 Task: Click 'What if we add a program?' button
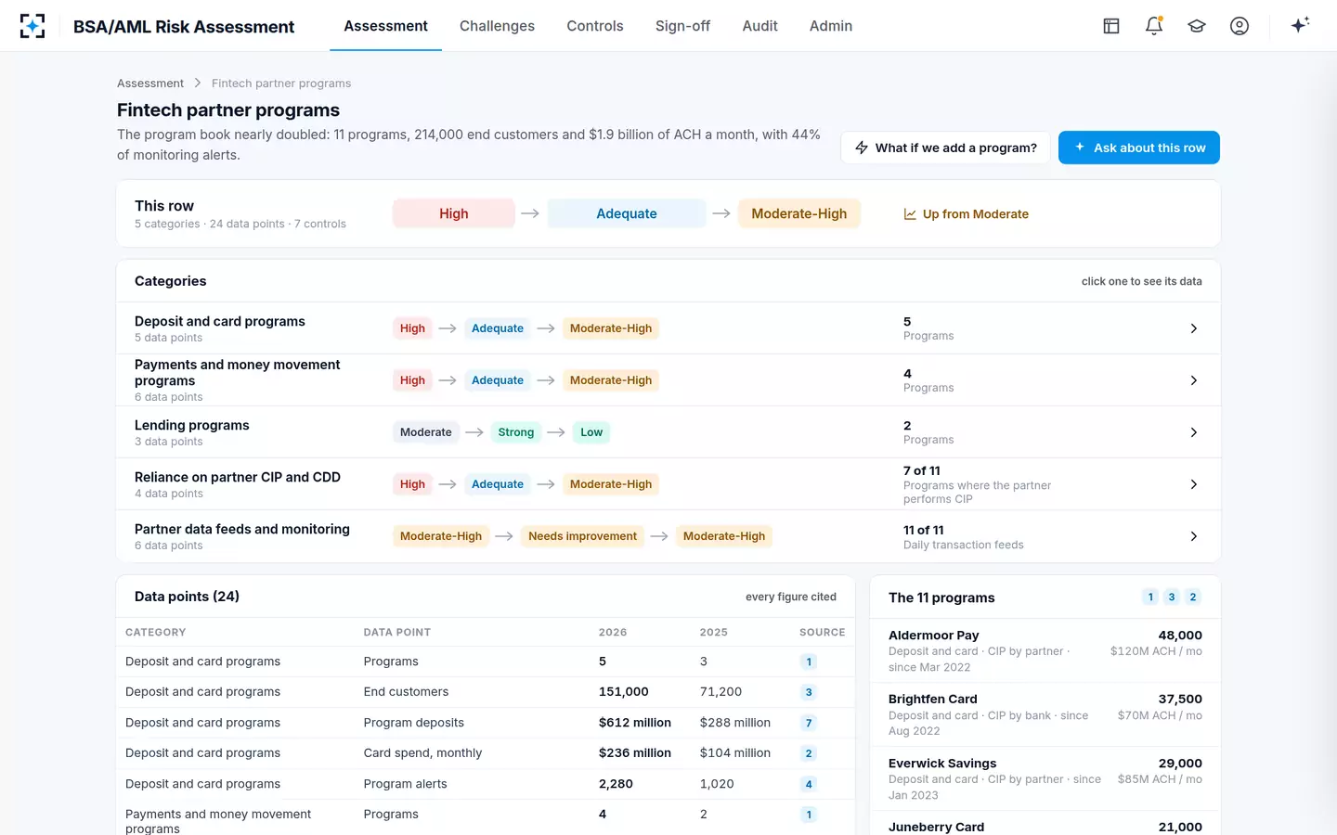coord(945,148)
